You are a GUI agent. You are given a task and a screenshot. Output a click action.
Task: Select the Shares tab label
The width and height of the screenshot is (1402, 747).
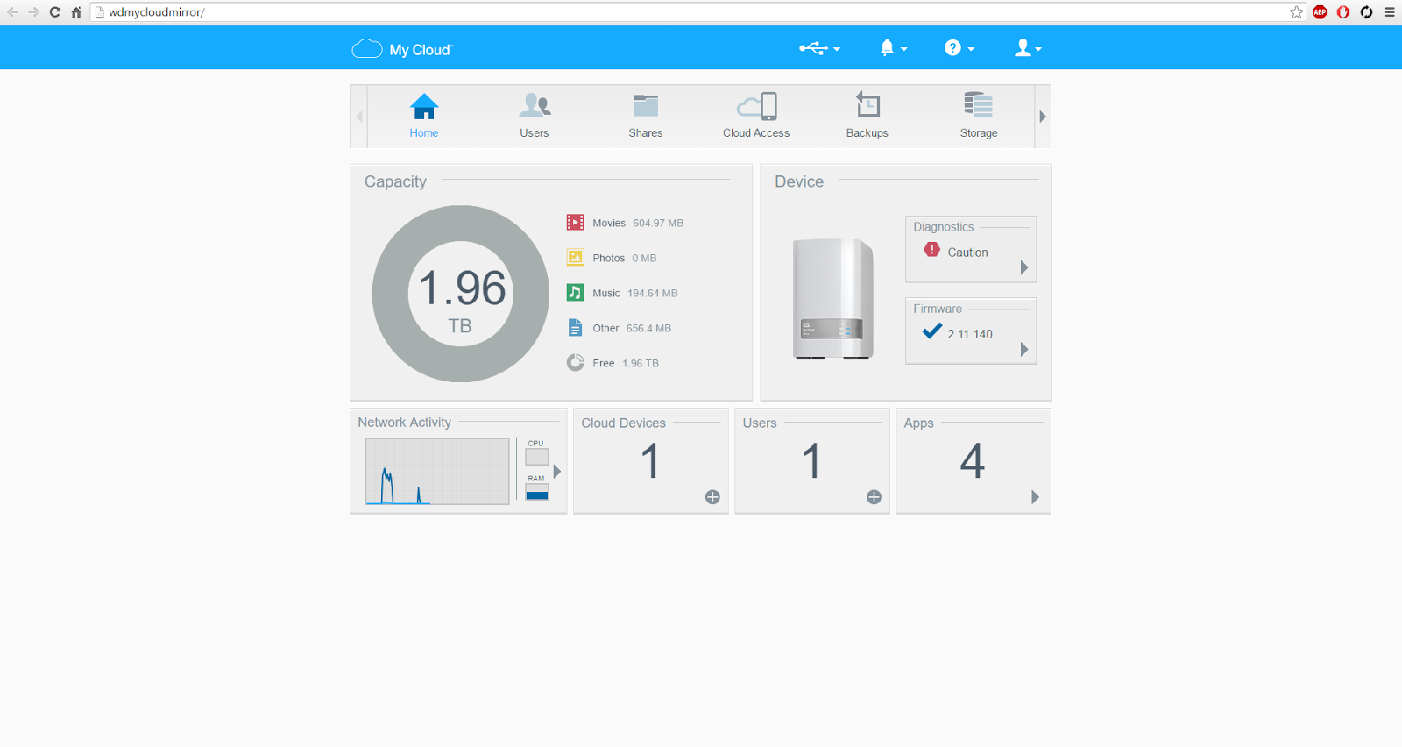tap(646, 133)
